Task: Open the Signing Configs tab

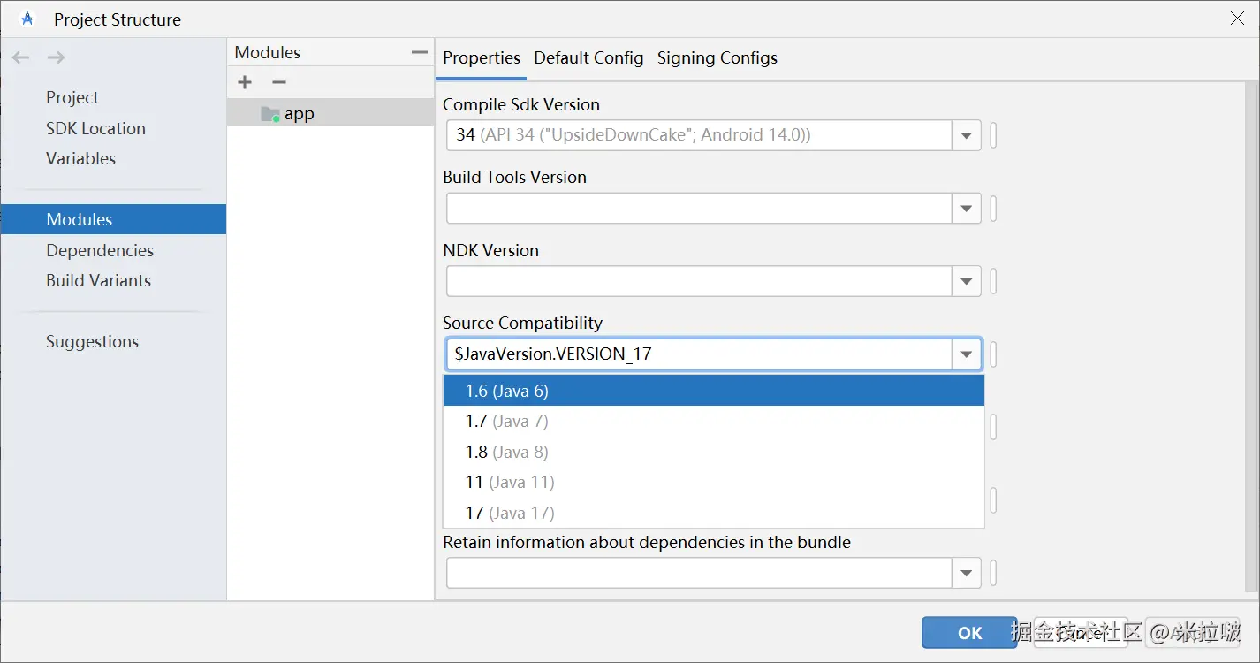Action: tap(717, 58)
